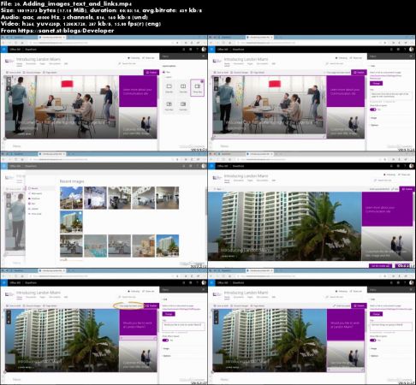Viewport: 416px width, 385px height.
Task: Select From a link in image picker sidebar
Action: [36, 214]
